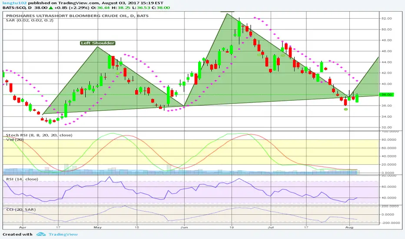The height and width of the screenshot is (239, 405).
Task: Open the TradingView link in the footer
Action: tap(63, 234)
